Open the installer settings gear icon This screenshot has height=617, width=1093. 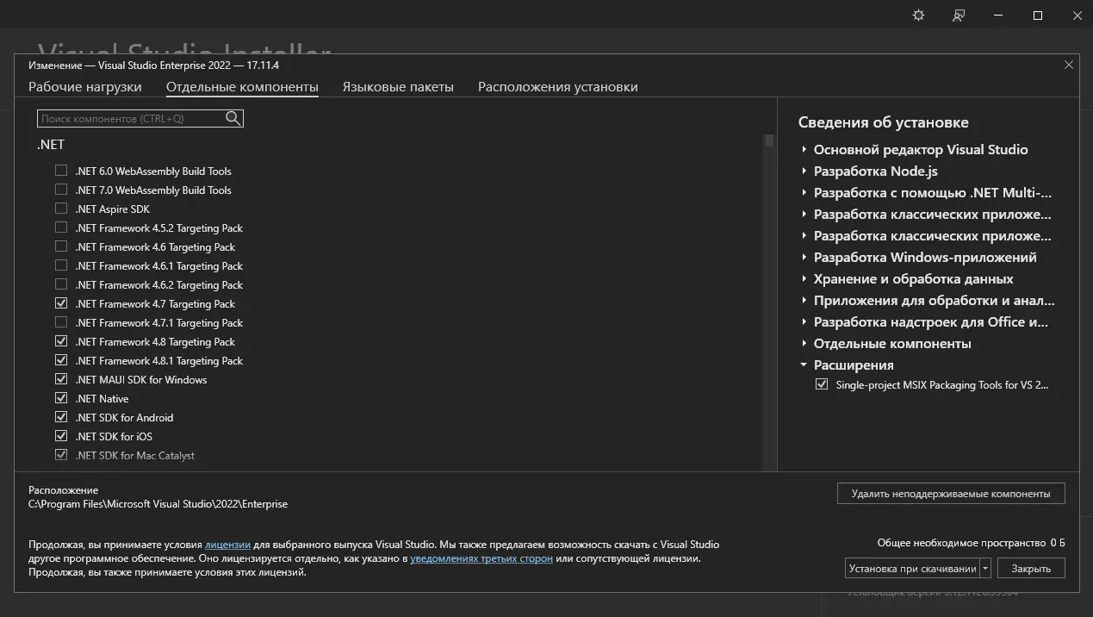click(918, 15)
